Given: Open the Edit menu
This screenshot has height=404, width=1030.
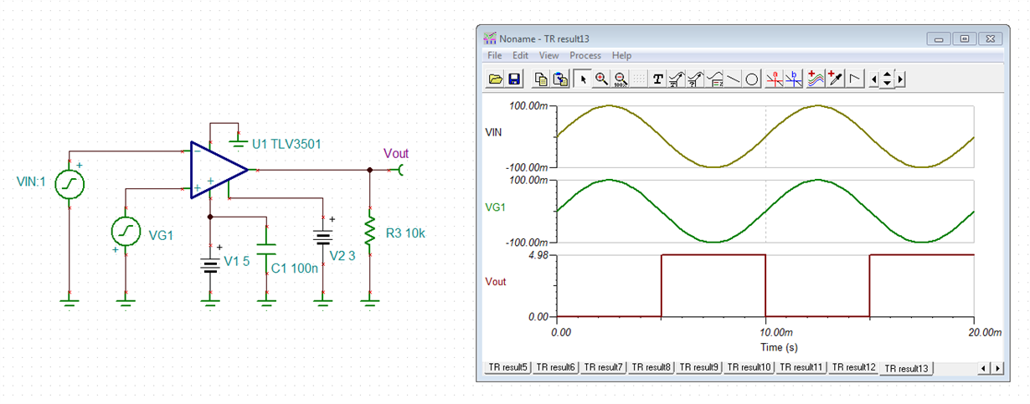Looking at the screenshot, I should (x=521, y=55).
